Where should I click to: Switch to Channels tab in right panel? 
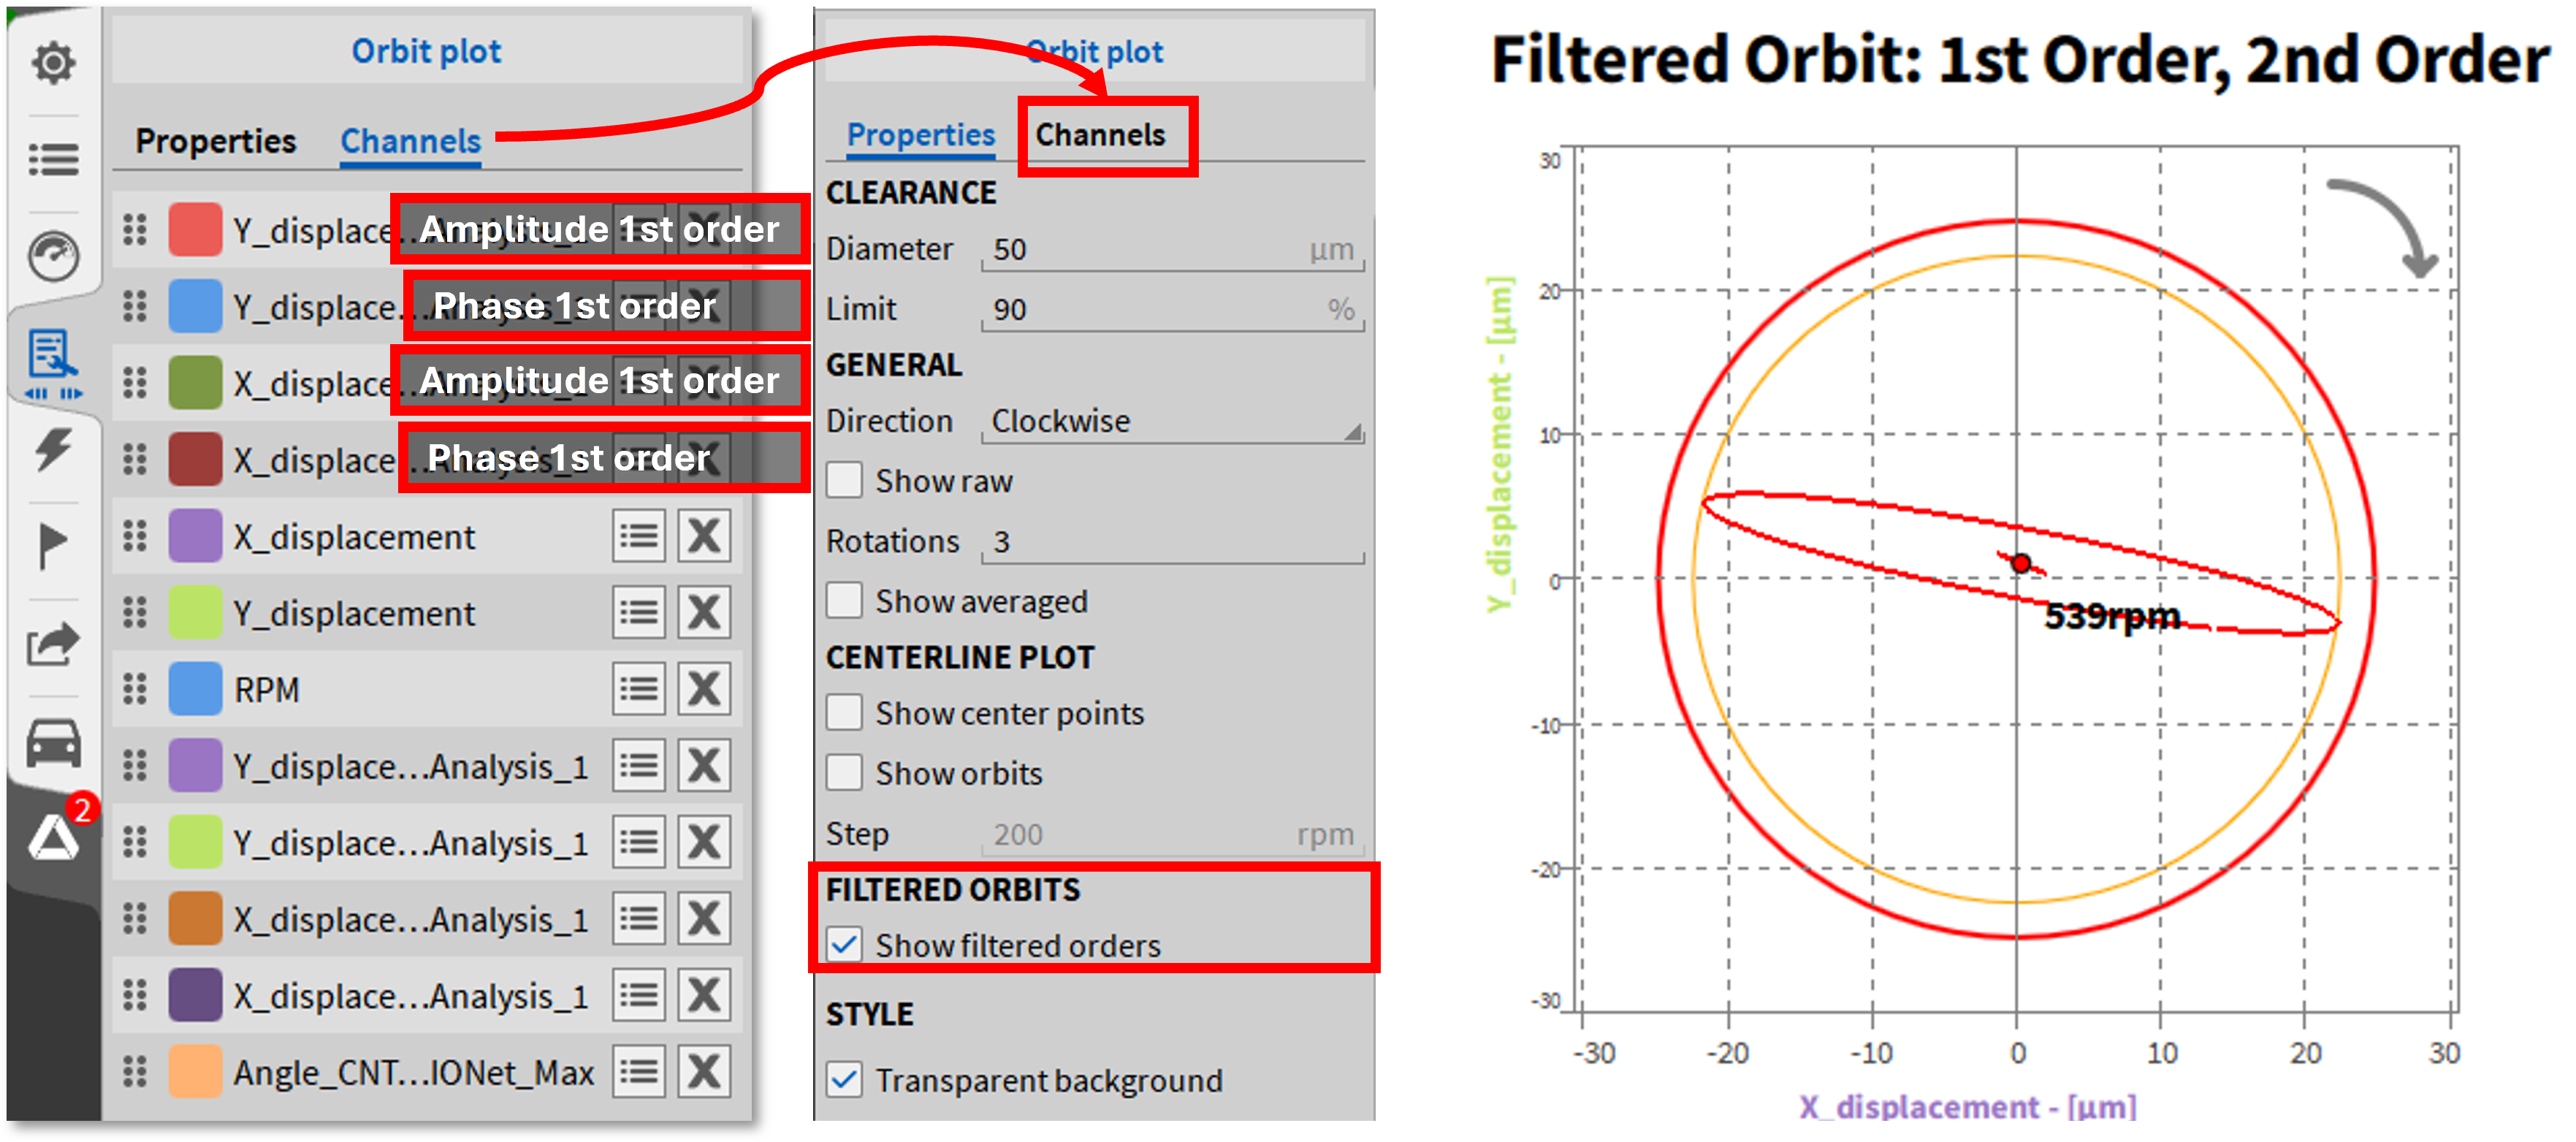[x=1100, y=135]
